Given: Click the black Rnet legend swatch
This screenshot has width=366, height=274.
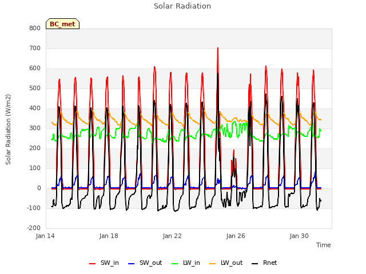Looking at the screenshot, I should (255, 264).
